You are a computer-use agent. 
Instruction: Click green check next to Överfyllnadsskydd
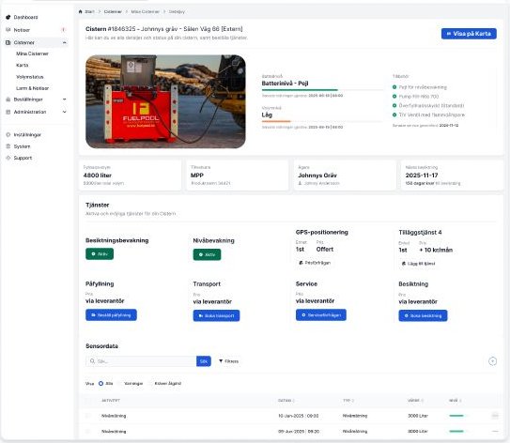[x=394, y=105]
